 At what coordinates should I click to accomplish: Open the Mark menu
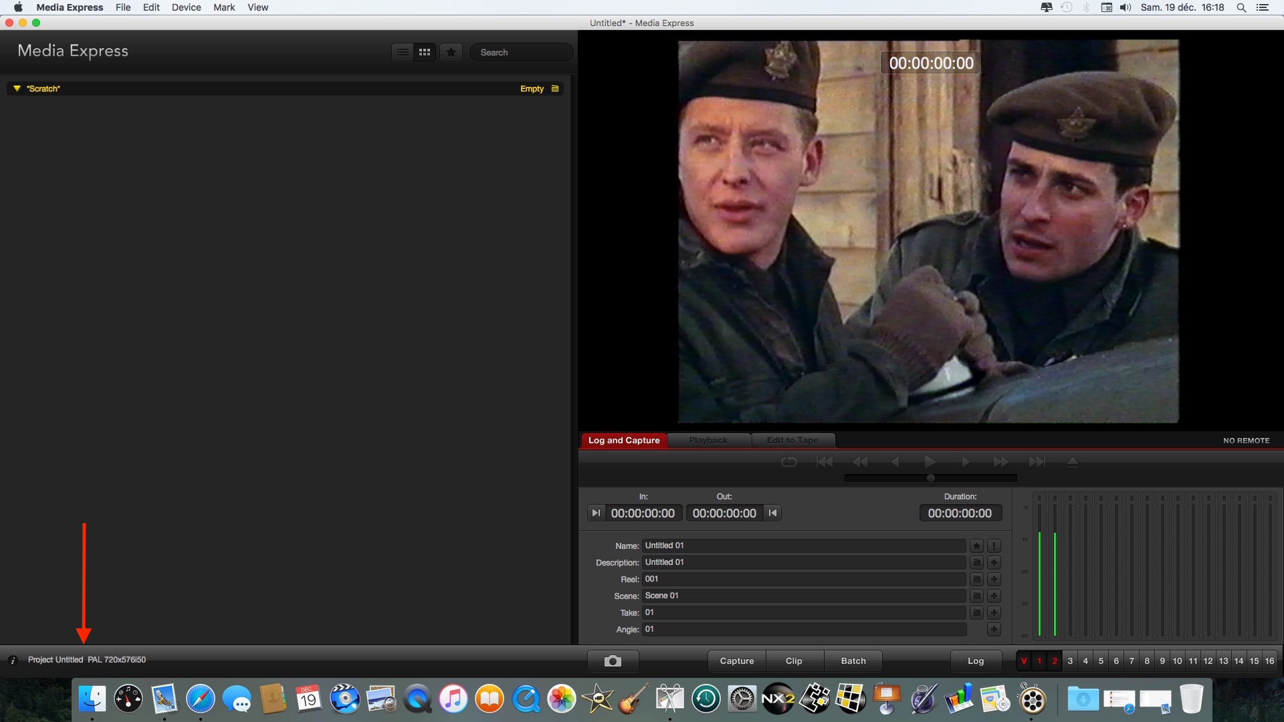224,7
